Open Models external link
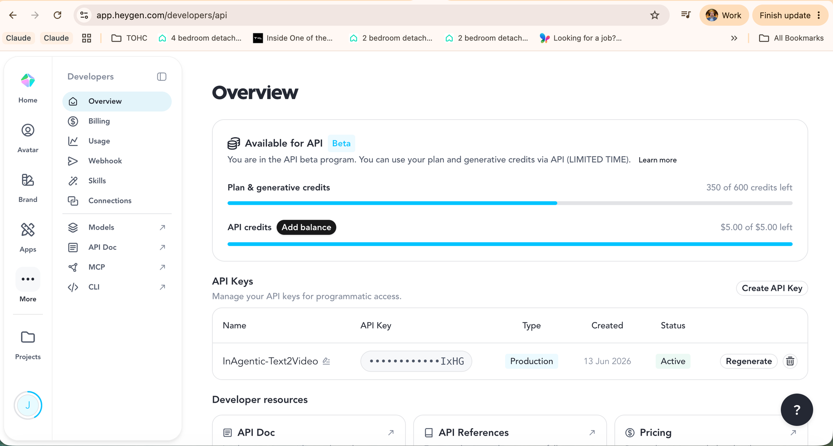This screenshot has width=833, height=446. [117, 227]
